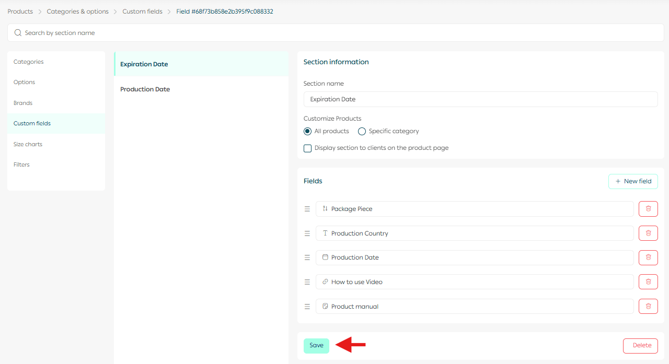The height and width of the screenshot is (364, 669).
Task: Add a New field
Action: click(x=633, y=181)
